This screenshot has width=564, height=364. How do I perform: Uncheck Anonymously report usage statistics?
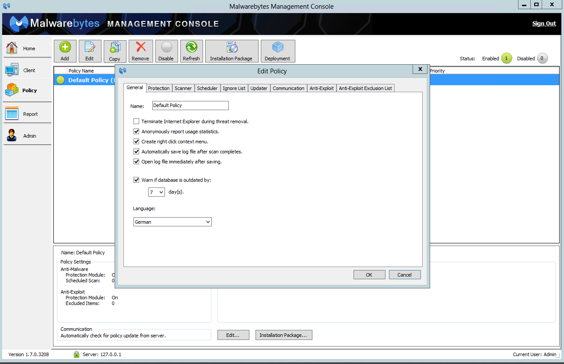click(137, 132)
